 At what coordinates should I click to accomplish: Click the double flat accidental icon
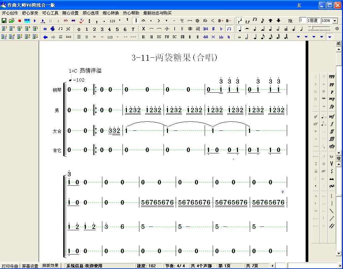coord(221,37)
